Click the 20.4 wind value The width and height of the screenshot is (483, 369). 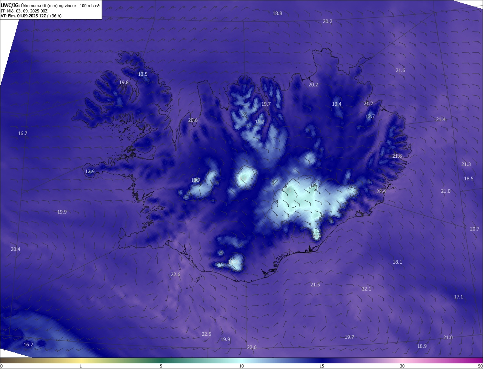pos(15,249)
